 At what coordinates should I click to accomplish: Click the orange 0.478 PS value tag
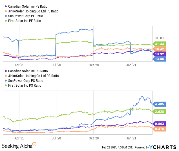(x=159, y=129)
